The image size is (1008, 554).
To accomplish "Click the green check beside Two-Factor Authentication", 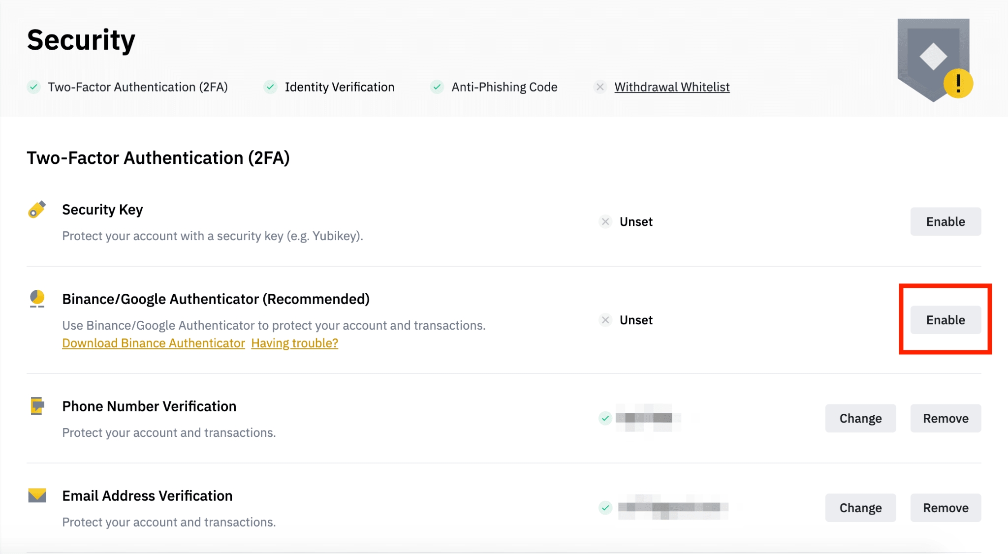I will (x=33, y=87).
